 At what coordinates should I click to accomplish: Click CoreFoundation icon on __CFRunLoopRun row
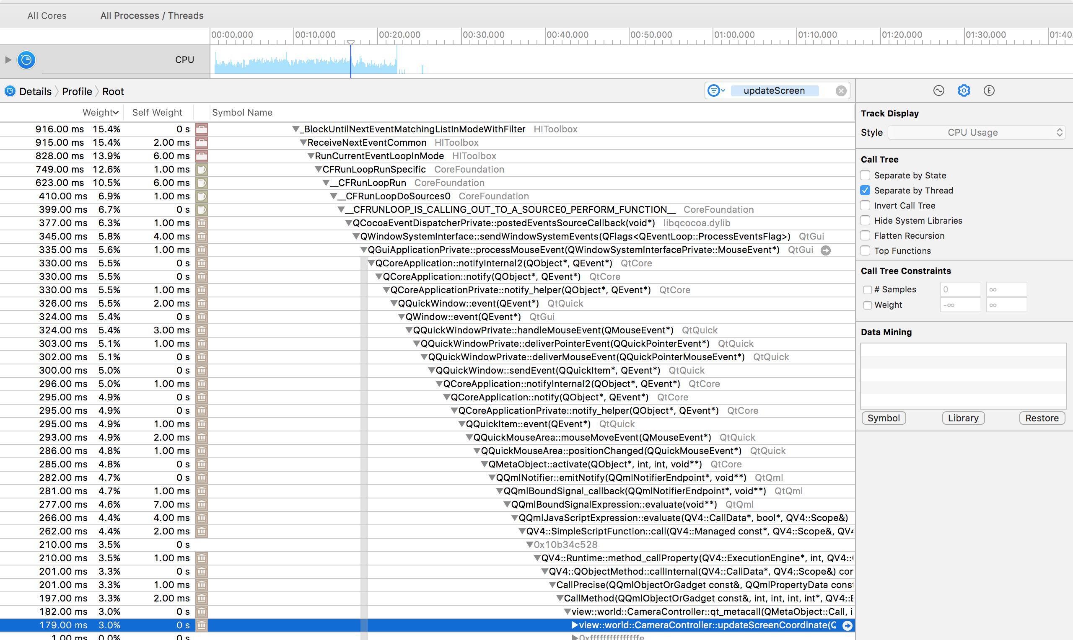click(x=202, y=183)
